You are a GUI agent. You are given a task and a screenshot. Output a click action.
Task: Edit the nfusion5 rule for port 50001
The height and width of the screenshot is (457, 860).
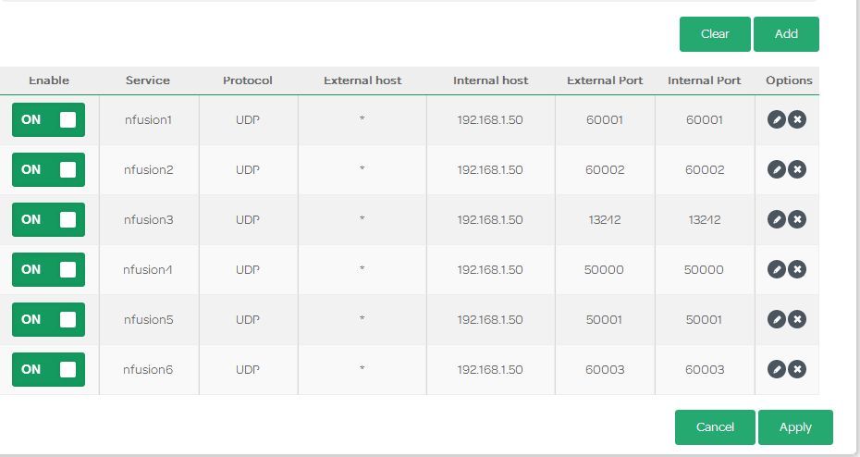[777, 319]
